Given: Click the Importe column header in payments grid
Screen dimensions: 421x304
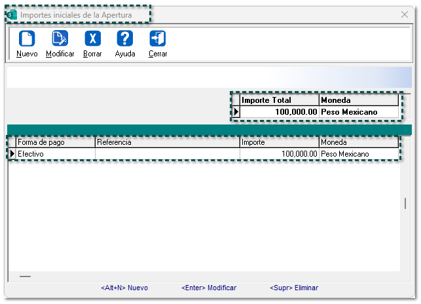Looking at the screenshot, I should click(x=279, y=142).
